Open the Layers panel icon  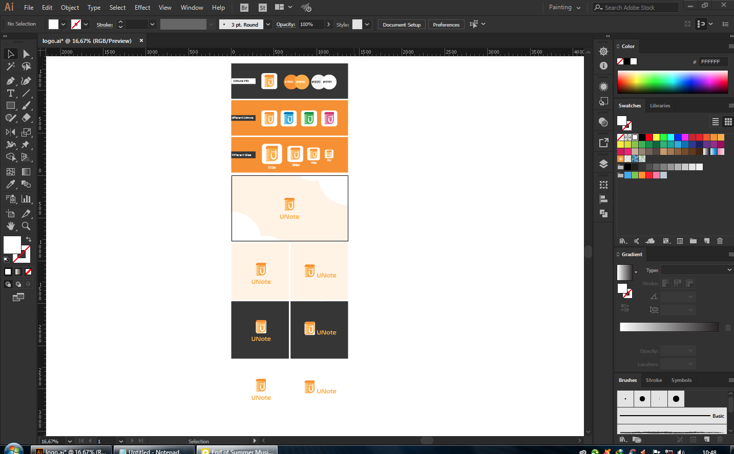pyautogui.click(x=603, y=164)
